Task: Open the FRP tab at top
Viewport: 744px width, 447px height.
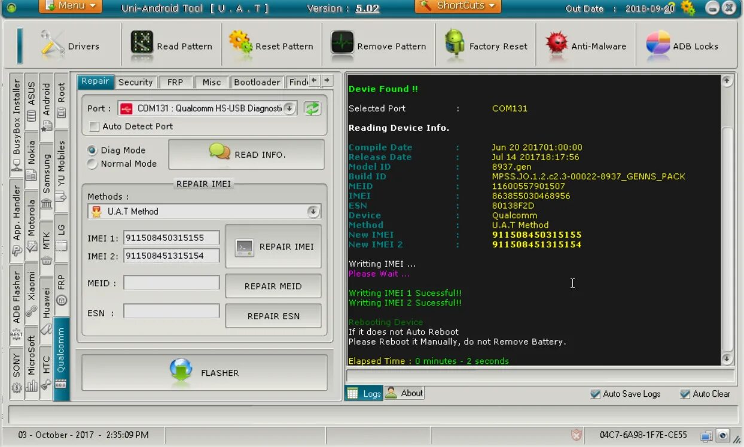Action: pyautogui.click(x=175, y=82)
